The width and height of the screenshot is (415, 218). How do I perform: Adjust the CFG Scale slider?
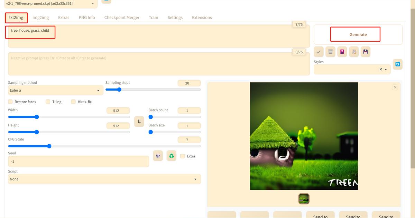click(104, 146)
